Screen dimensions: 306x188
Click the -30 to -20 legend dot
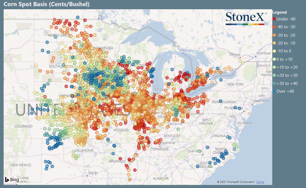pyautogui.click(x=274, y=35)
